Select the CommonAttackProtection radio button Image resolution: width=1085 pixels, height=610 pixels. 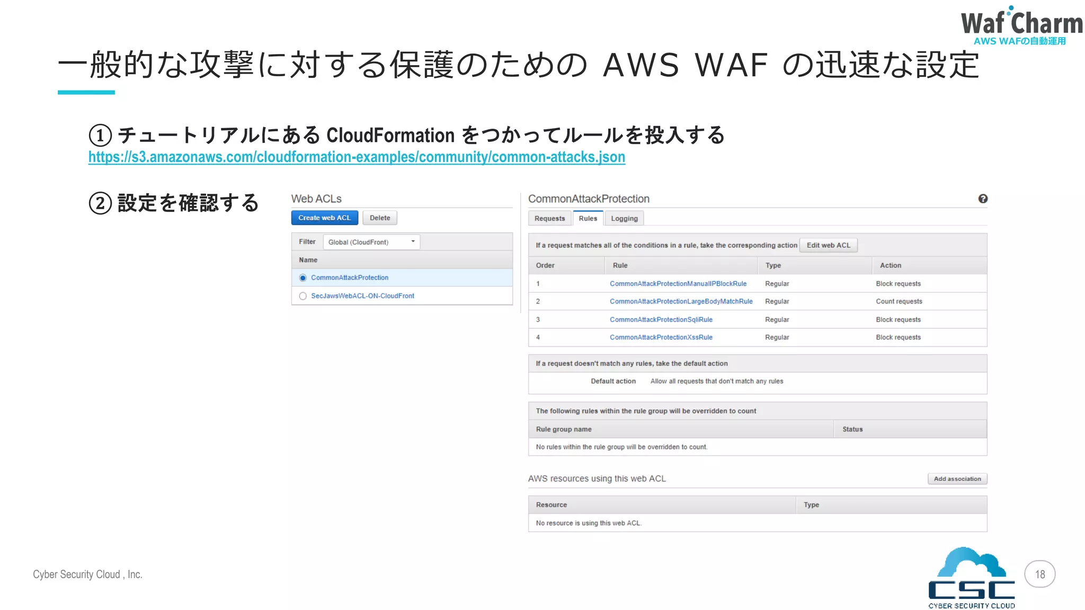click(x=303, y=278)
